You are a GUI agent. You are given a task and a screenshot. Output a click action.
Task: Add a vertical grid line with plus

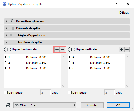[x=121, y=49]
